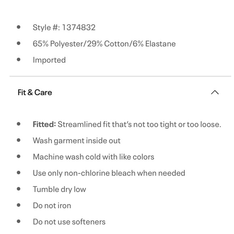234x234 pixels.
Task: Click Machine wash cold with like colors
Action: coord(94,157)
